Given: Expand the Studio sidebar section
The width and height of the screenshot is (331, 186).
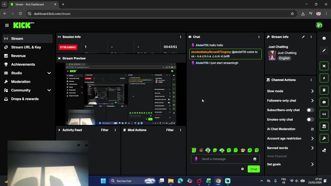Looking at the screenshot, I should [49, 73].
